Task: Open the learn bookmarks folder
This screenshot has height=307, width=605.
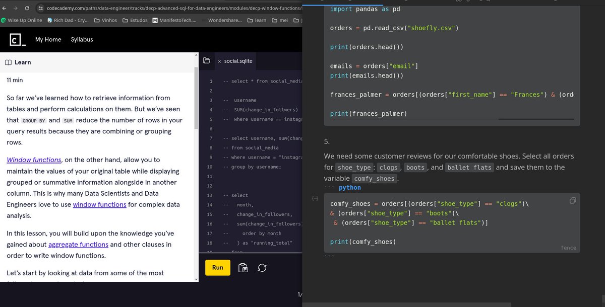Action: (256, 20)
